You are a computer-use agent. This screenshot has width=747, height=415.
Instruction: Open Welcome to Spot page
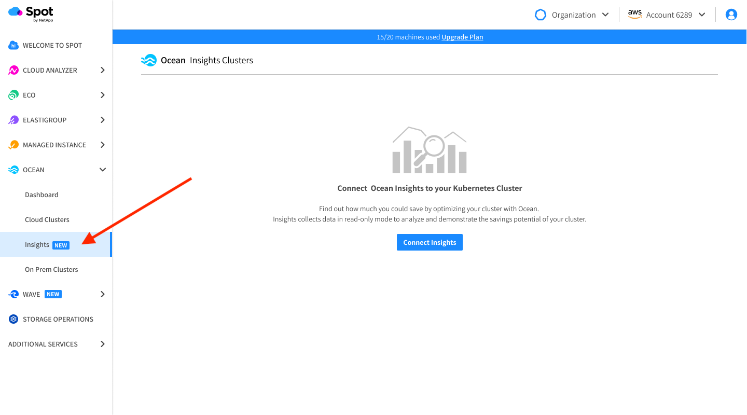[x=52, y=45]
